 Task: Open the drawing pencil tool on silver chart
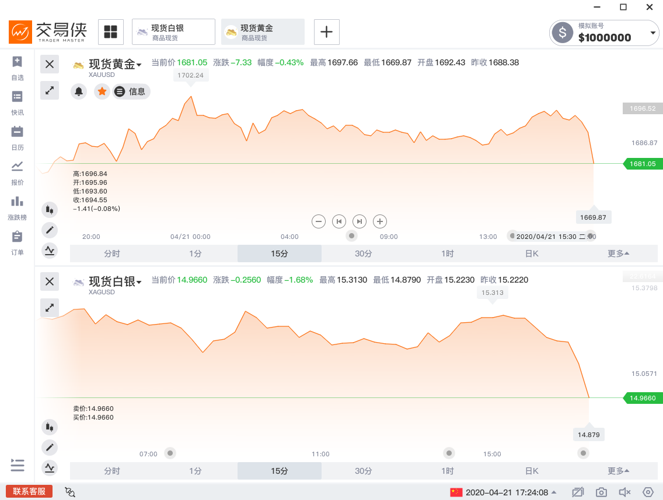tap(50, 448)
